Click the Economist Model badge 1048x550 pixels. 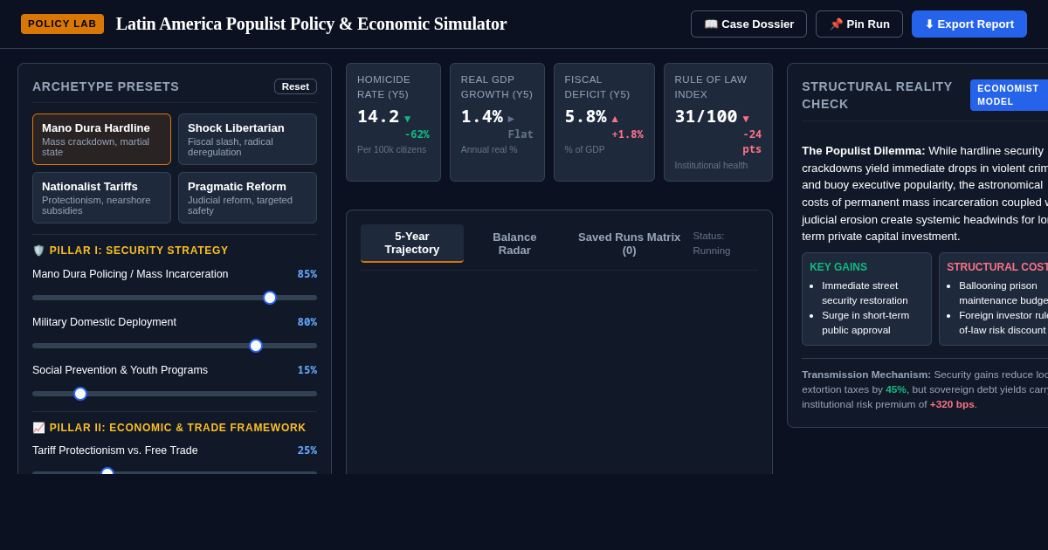(1009, 95)
